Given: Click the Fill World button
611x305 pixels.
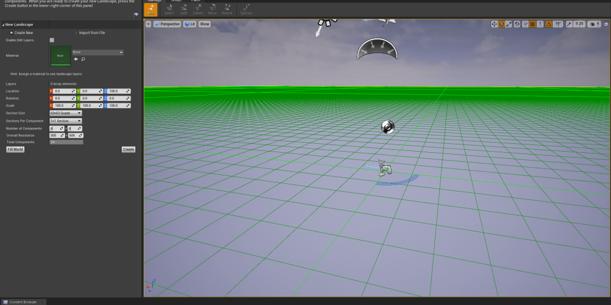Looking at the screenshot, I should pos(15,149).
